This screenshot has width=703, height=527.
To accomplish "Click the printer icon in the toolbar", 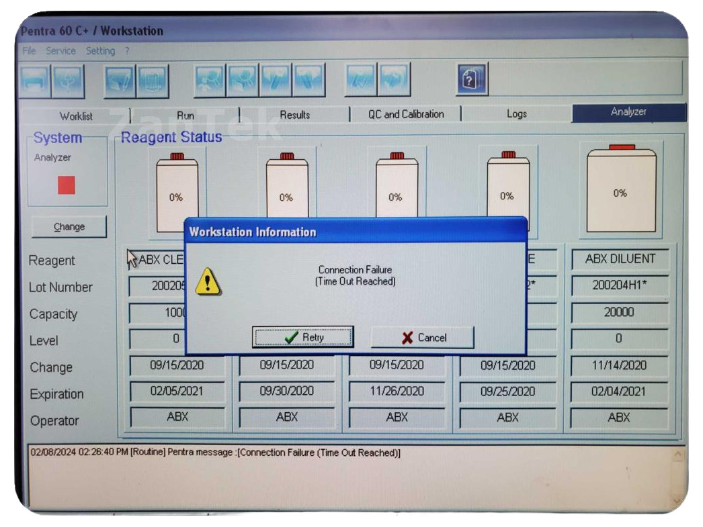I will [x=35, y=81].
